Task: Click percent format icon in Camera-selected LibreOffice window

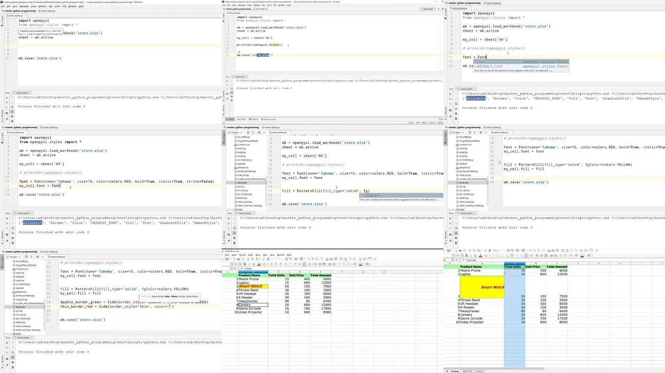Action: click(x=315, y=264)
